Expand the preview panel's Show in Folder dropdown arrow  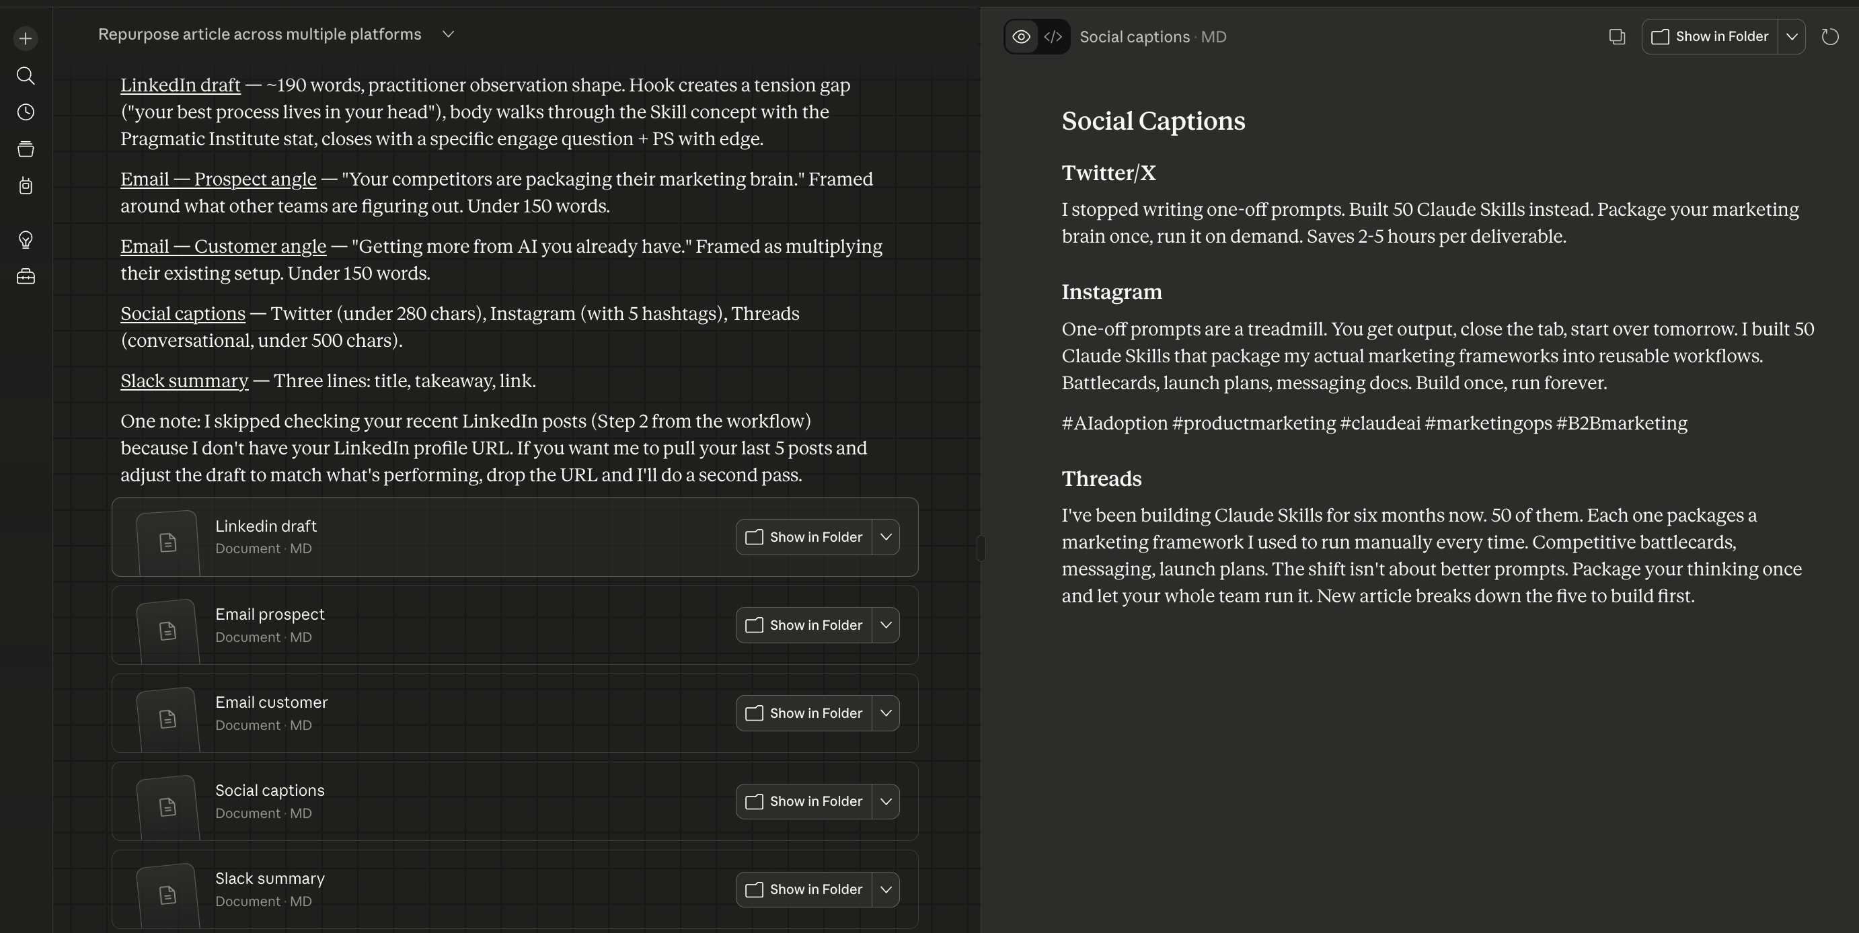coord(1791,37)
